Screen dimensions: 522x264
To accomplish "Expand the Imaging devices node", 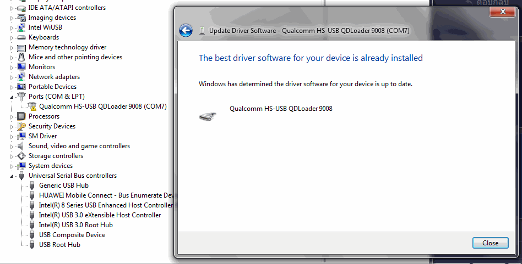I will (12, 18).
